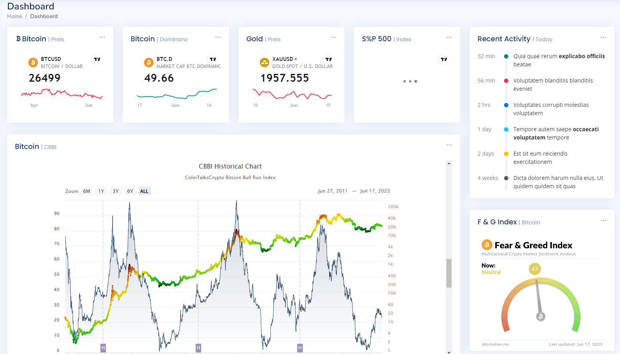Click the Jun 27, 2011 start date field
620x354 pixels.
coord(333,191)
